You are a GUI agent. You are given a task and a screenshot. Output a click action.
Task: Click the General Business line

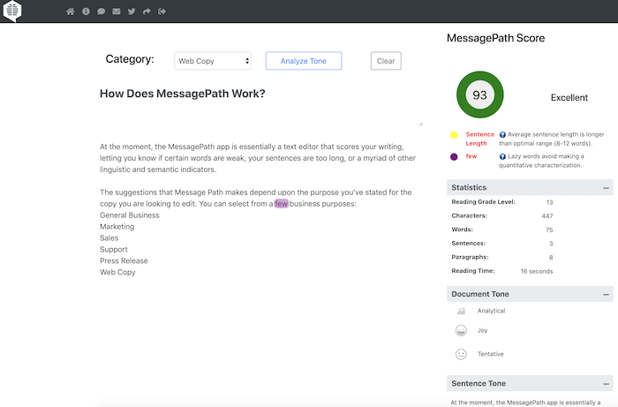click(130, 215)
